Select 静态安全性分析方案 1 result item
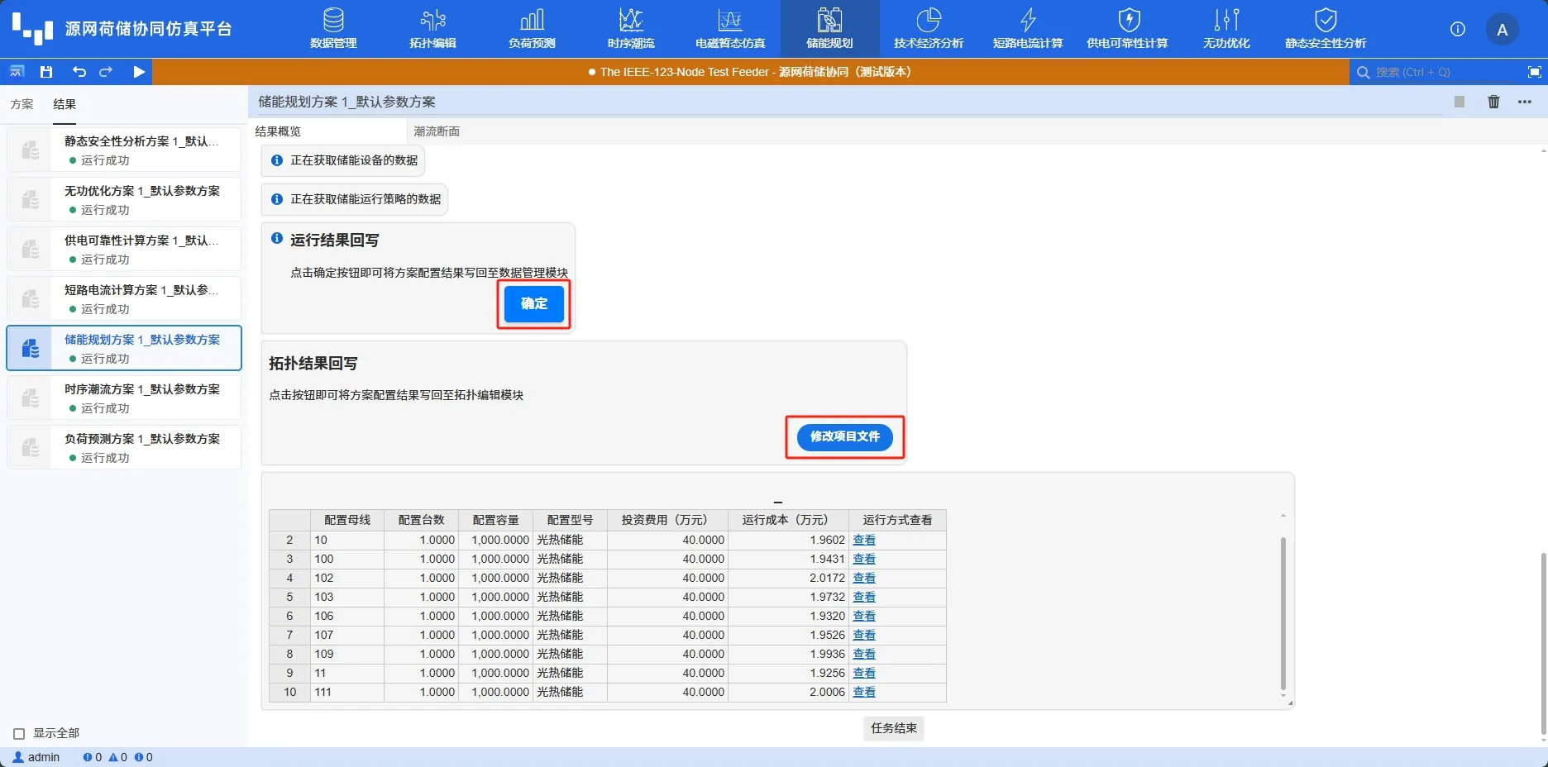Screen dimensions: 1548x767 (x=124, y=150)
